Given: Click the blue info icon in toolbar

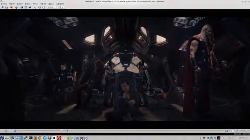Looking at the screenshot, I should [22, 7].
